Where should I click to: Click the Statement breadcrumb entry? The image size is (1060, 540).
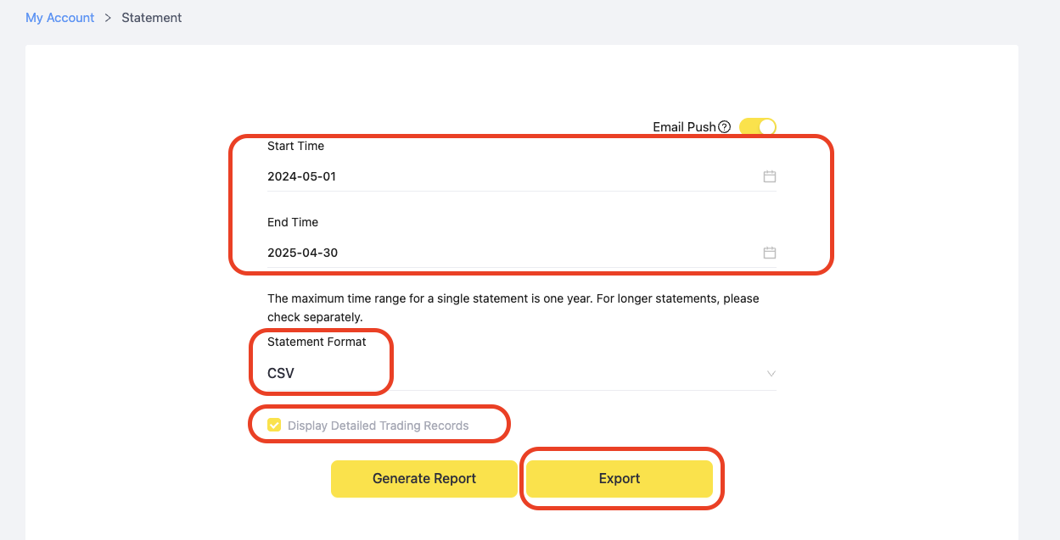click(x=151, y=17)
